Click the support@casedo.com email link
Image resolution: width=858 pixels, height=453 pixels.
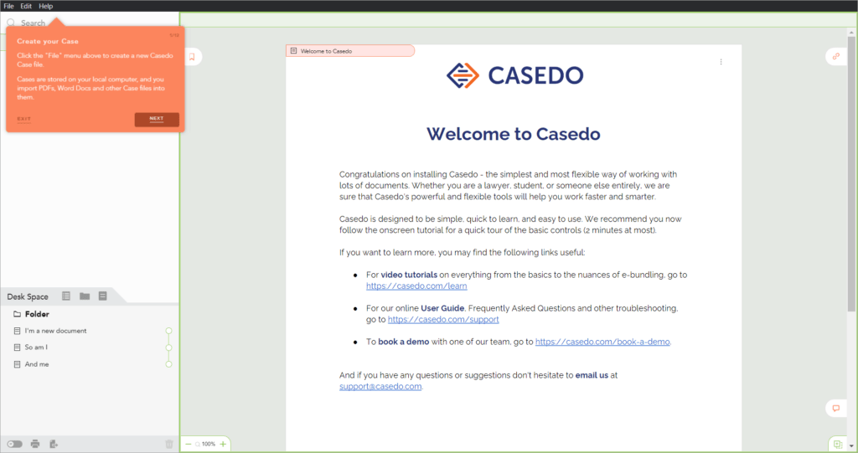pos(380,387)
